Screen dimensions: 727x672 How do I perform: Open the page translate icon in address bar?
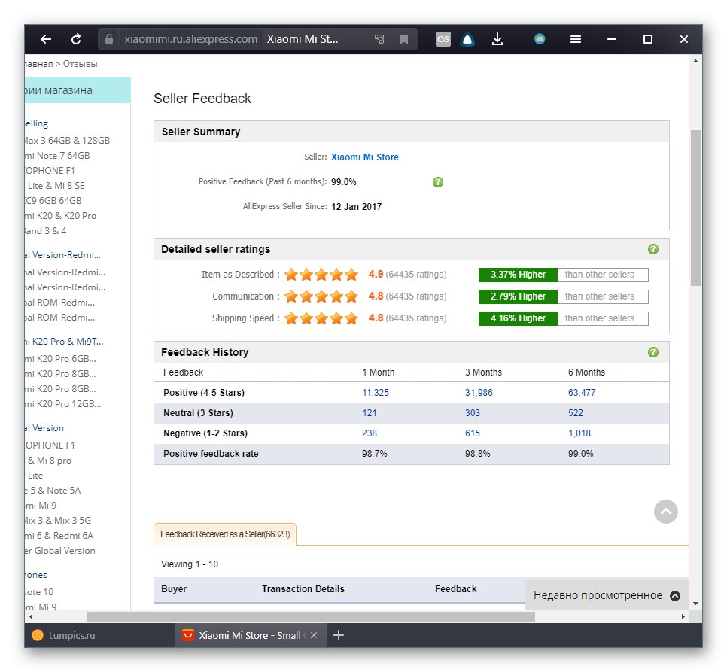coord(379,39)
